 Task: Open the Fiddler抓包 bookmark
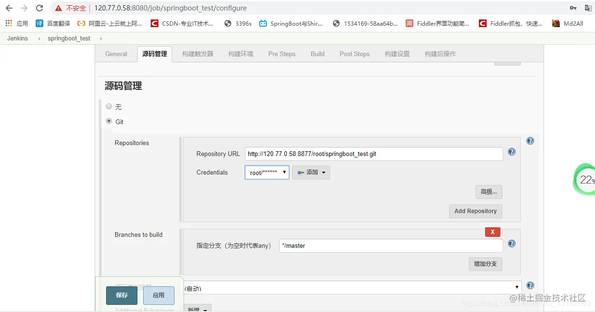pyautogui.click(x=511, y=23)
